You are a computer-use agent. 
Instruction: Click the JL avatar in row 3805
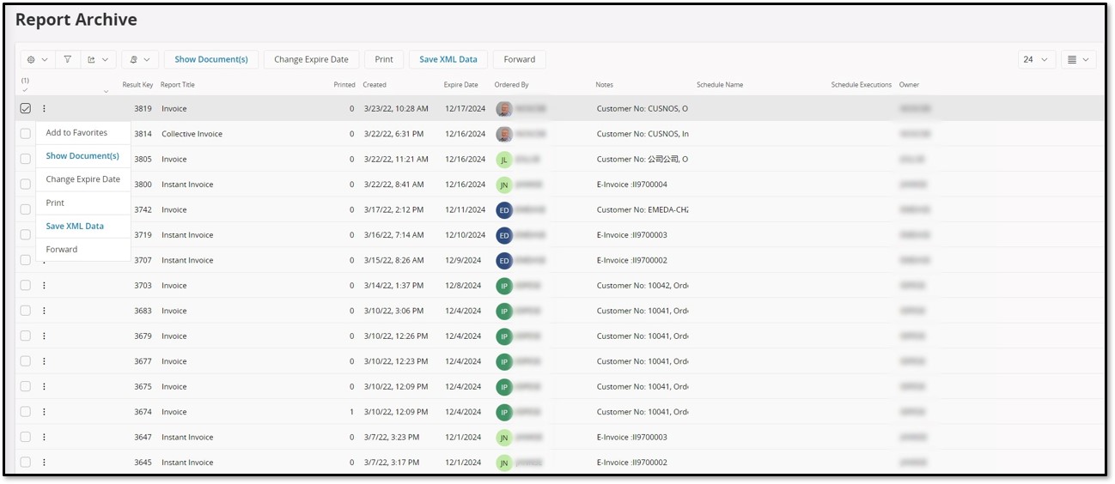504,160
